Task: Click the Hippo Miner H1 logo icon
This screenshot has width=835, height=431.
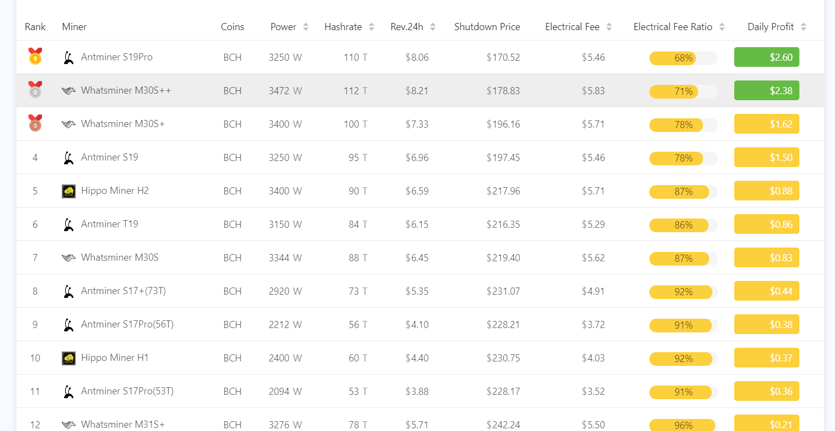Action: [x=68, y=358]
